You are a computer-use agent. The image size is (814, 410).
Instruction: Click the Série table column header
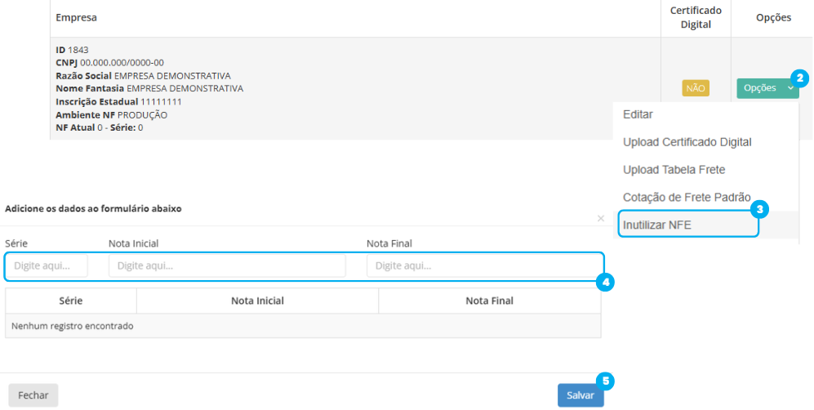tap(71, 301)
